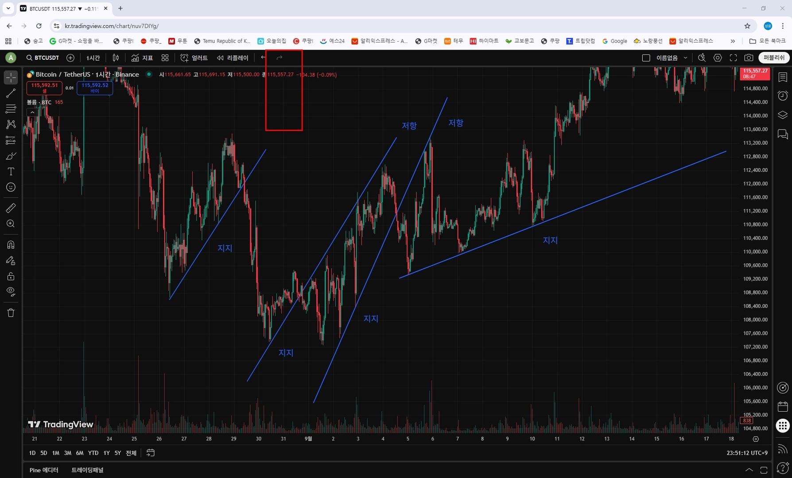Expand the bottom panel with chevron

[x=749, y=470]
